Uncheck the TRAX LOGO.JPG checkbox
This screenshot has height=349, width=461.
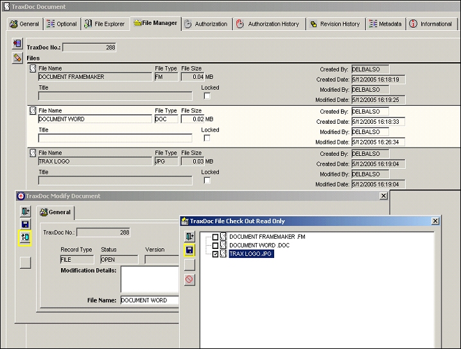pos(215,254)
